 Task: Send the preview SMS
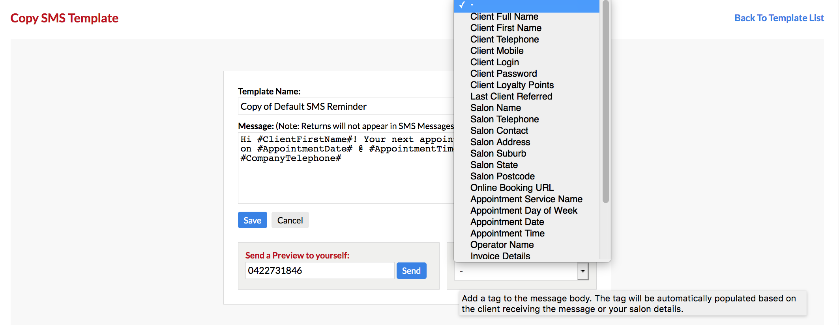pyautogui.click(x=411, y=271)
